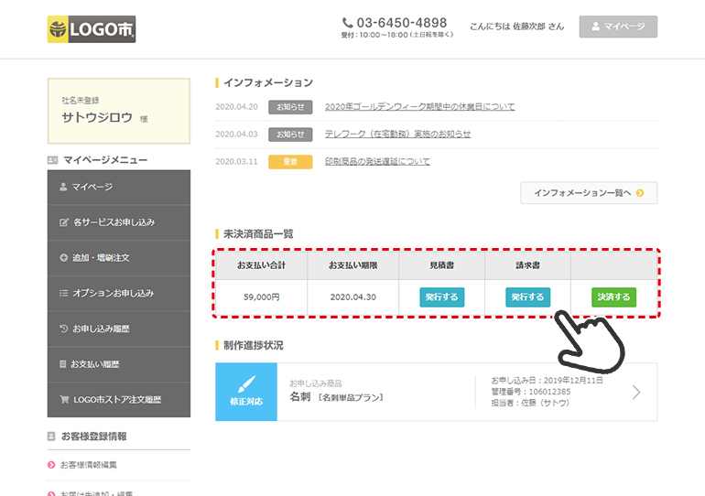
Task: Open お支払い履歴 menu item
Action: [119, 364]
